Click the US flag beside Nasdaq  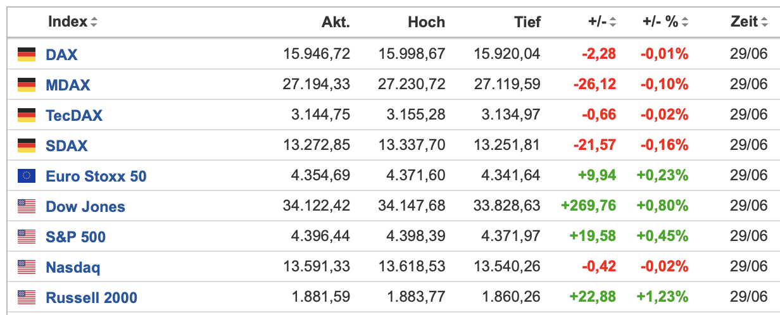coord(27,267)
